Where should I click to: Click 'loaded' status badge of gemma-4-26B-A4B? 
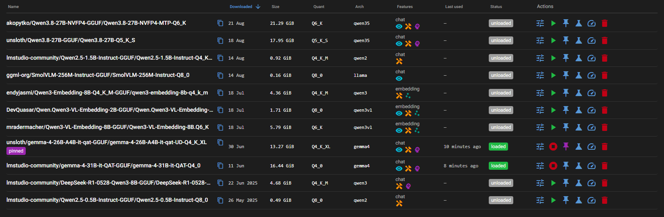pos(498,147)
